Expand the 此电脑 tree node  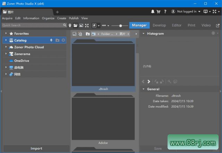(x=6, y=67)
